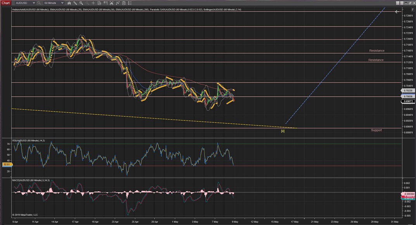Toggle the fixed scale F button
Screen dimensions: 416x225
(x=412, y=9)
